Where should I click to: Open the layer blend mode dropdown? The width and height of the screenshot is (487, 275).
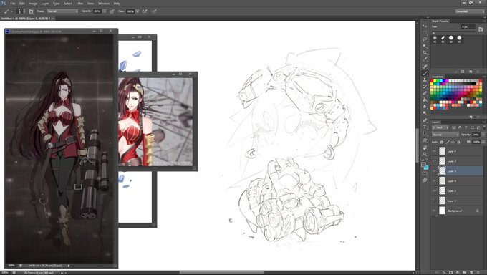click(x=445, y=135)
